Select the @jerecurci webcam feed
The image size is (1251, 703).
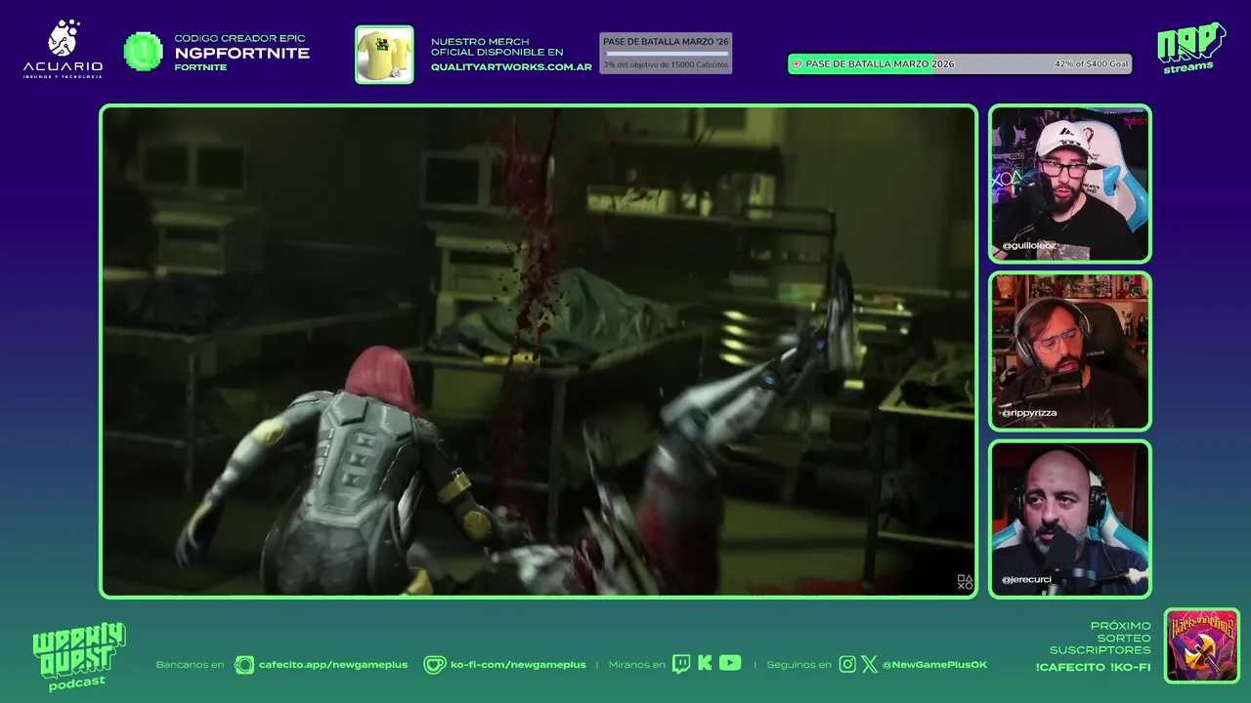(x=1070, y=519)
